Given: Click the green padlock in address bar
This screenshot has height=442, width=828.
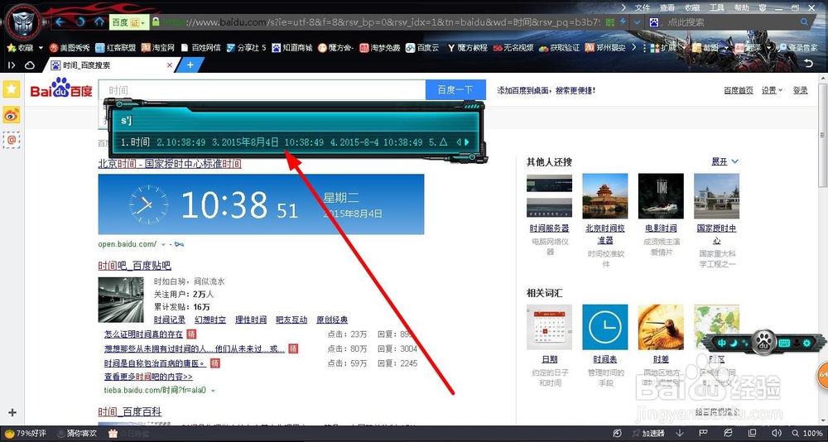Looking at the screenshot, I should click(x=156, y=22).
